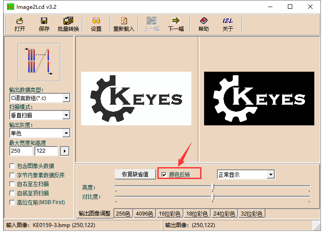Switch to the 32位彩色 tab
This screenshot has height=234, width=324.
[x=251, y=214]
